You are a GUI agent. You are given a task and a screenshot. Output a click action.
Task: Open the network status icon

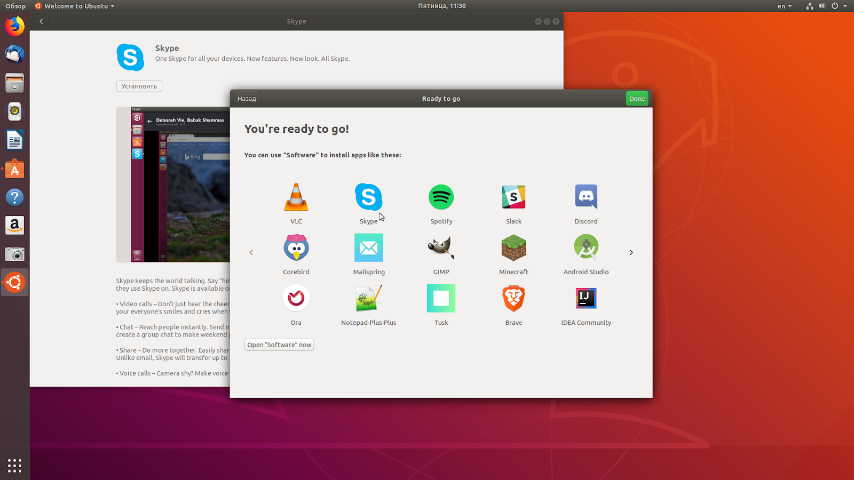(810, 6)
